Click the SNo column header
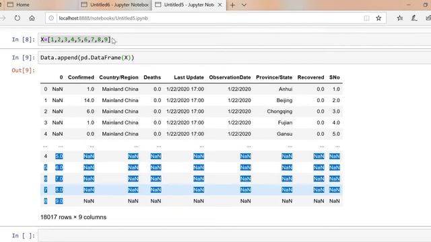This screenshot has height=242, width=431. [x=335, y=77]
